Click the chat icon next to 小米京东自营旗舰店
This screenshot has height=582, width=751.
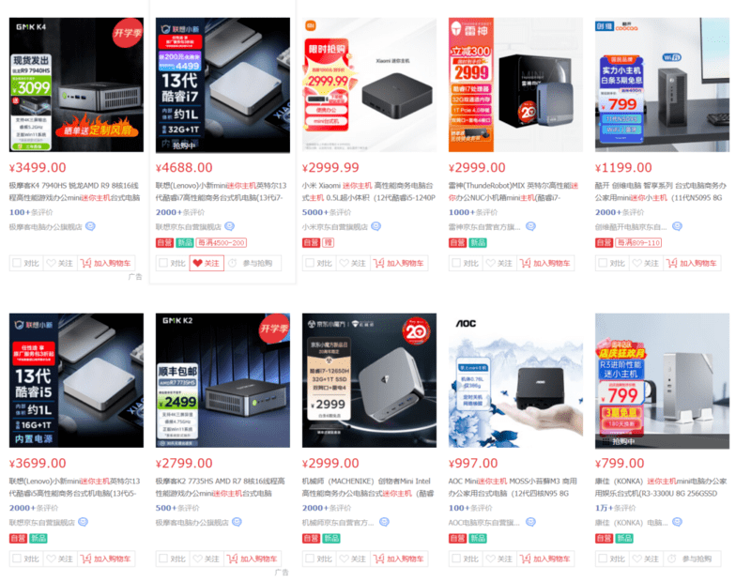pyautogui.click(x=376, y=226)
